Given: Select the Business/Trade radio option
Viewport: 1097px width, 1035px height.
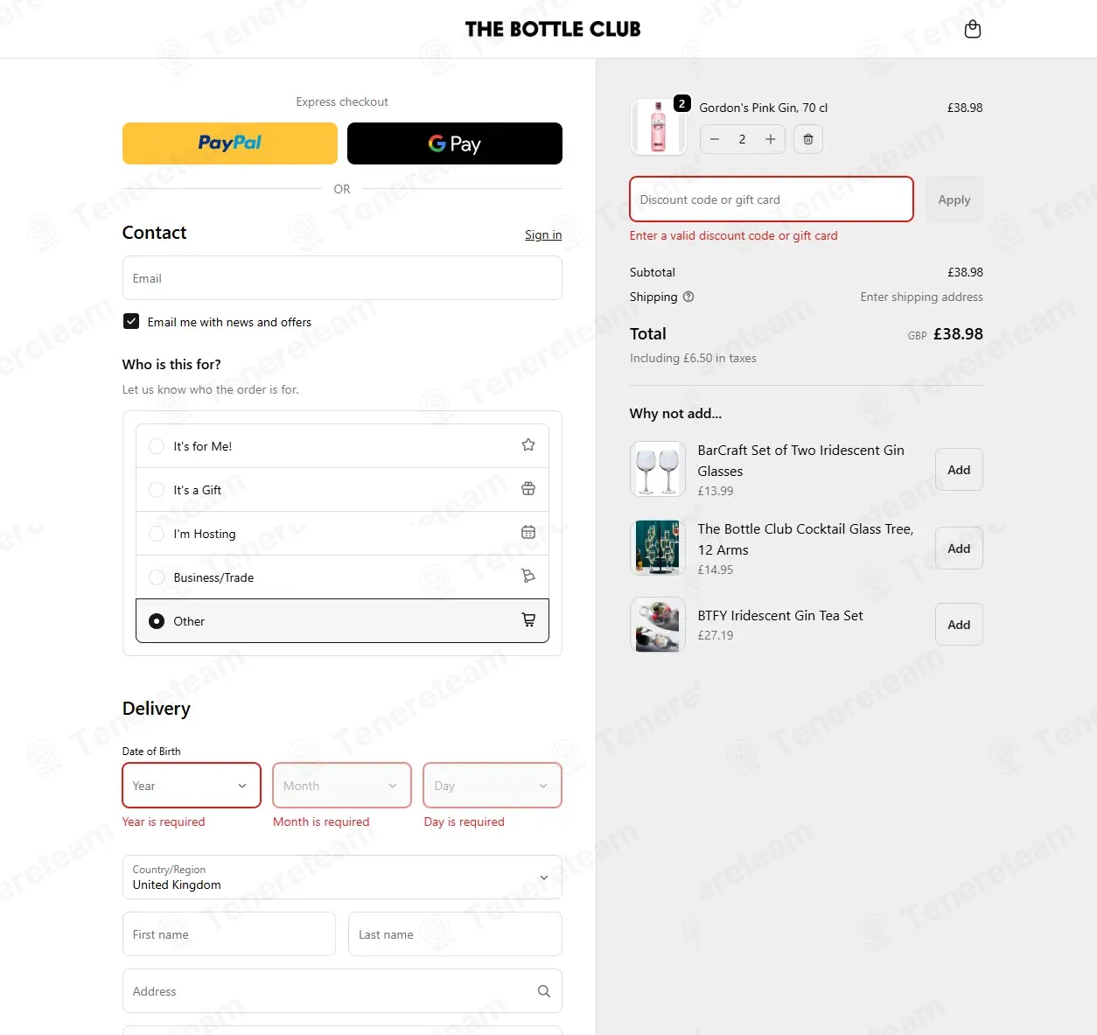Looking at the screenshot, I should click(157, 577).
